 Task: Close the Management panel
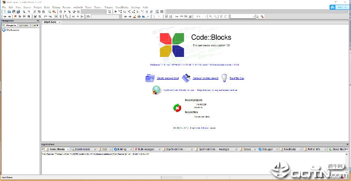38,21
